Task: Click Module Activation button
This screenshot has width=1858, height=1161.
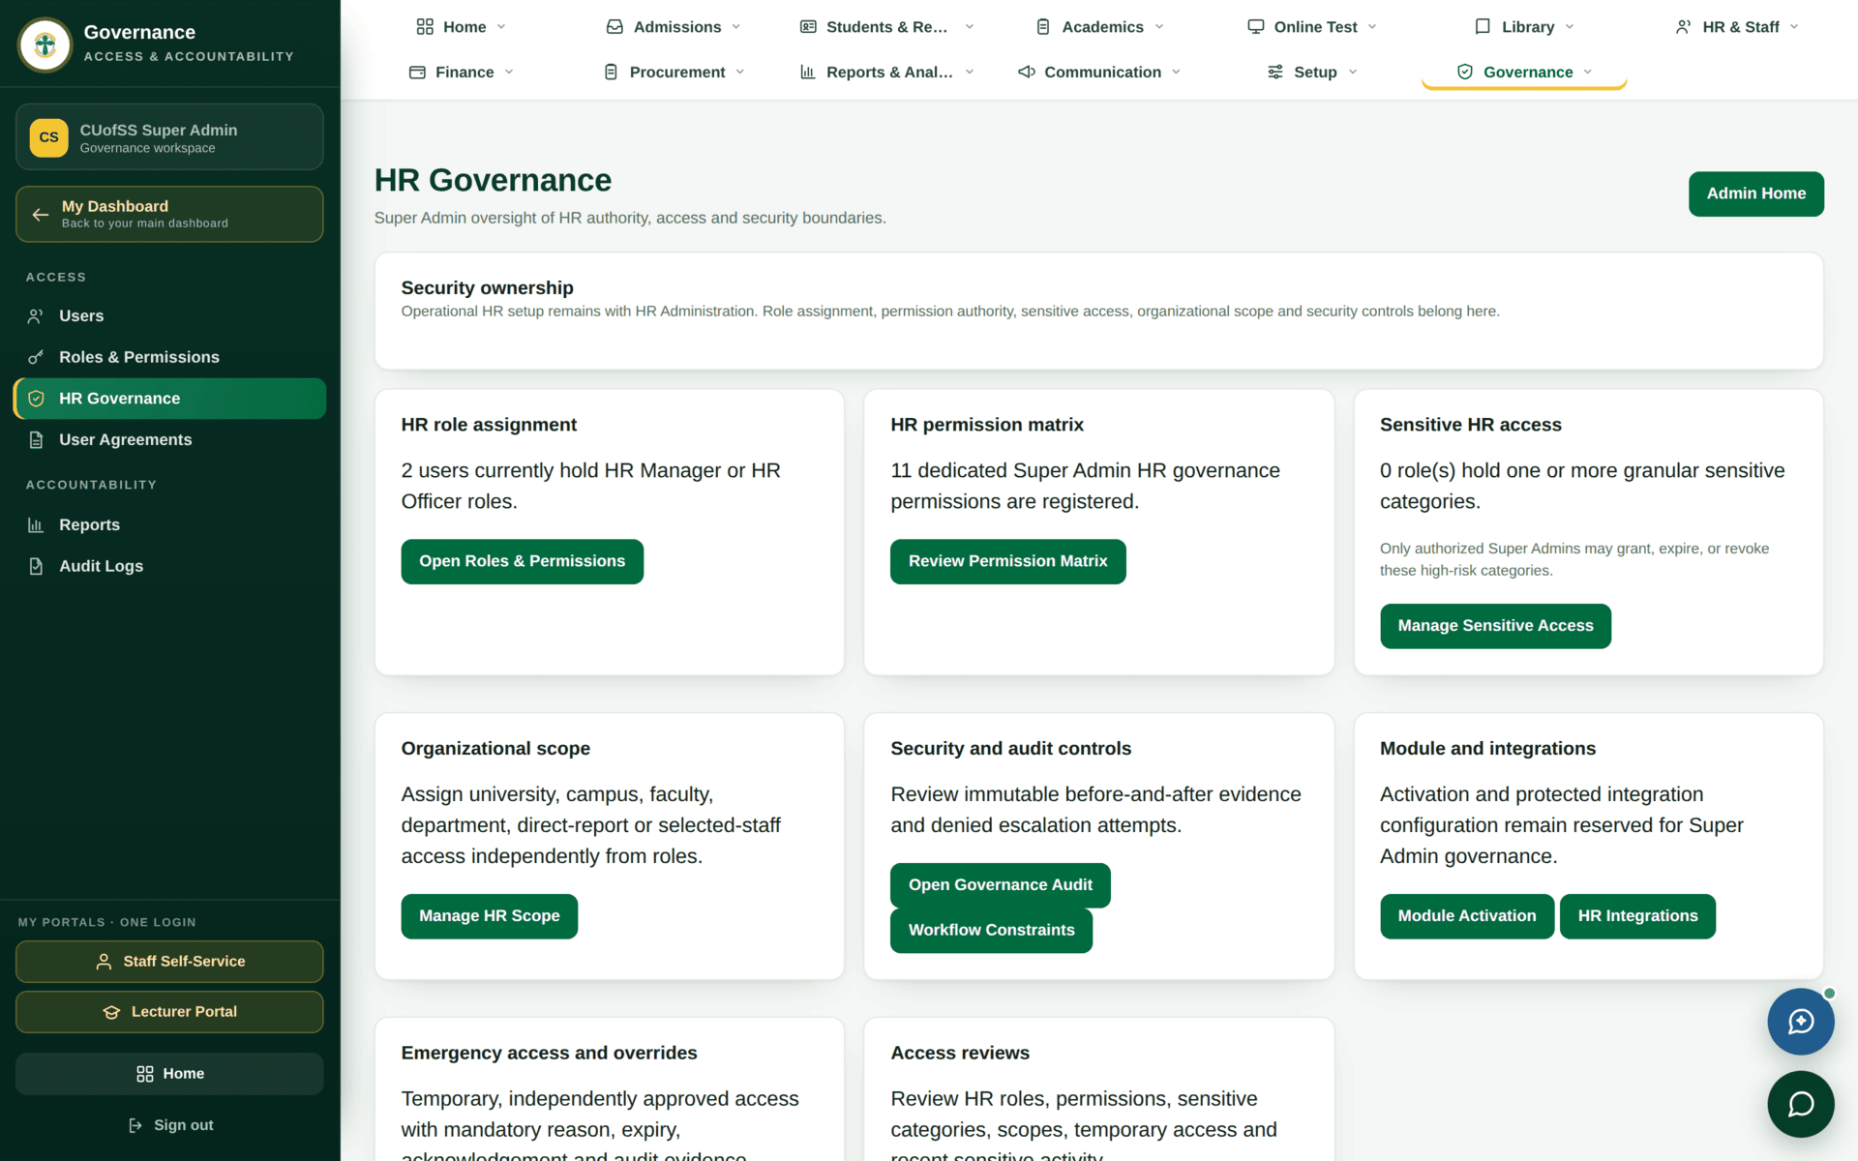Action: (1467, 916)
